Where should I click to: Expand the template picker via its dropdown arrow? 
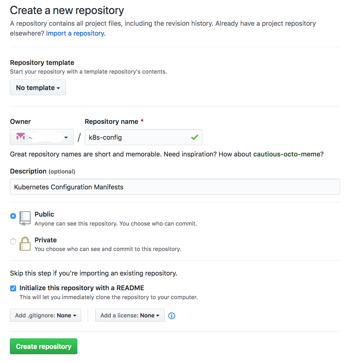pyautogui.click(x=58, y=88)
